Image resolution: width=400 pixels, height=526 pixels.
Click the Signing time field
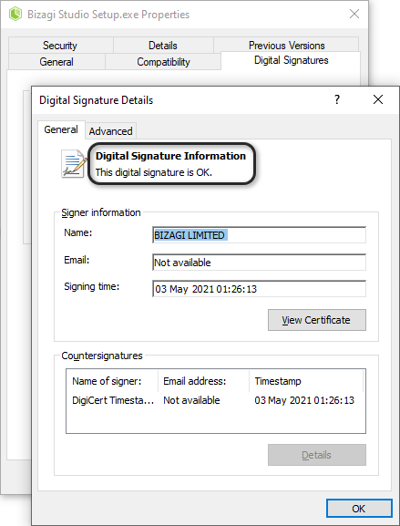[259, 289]
